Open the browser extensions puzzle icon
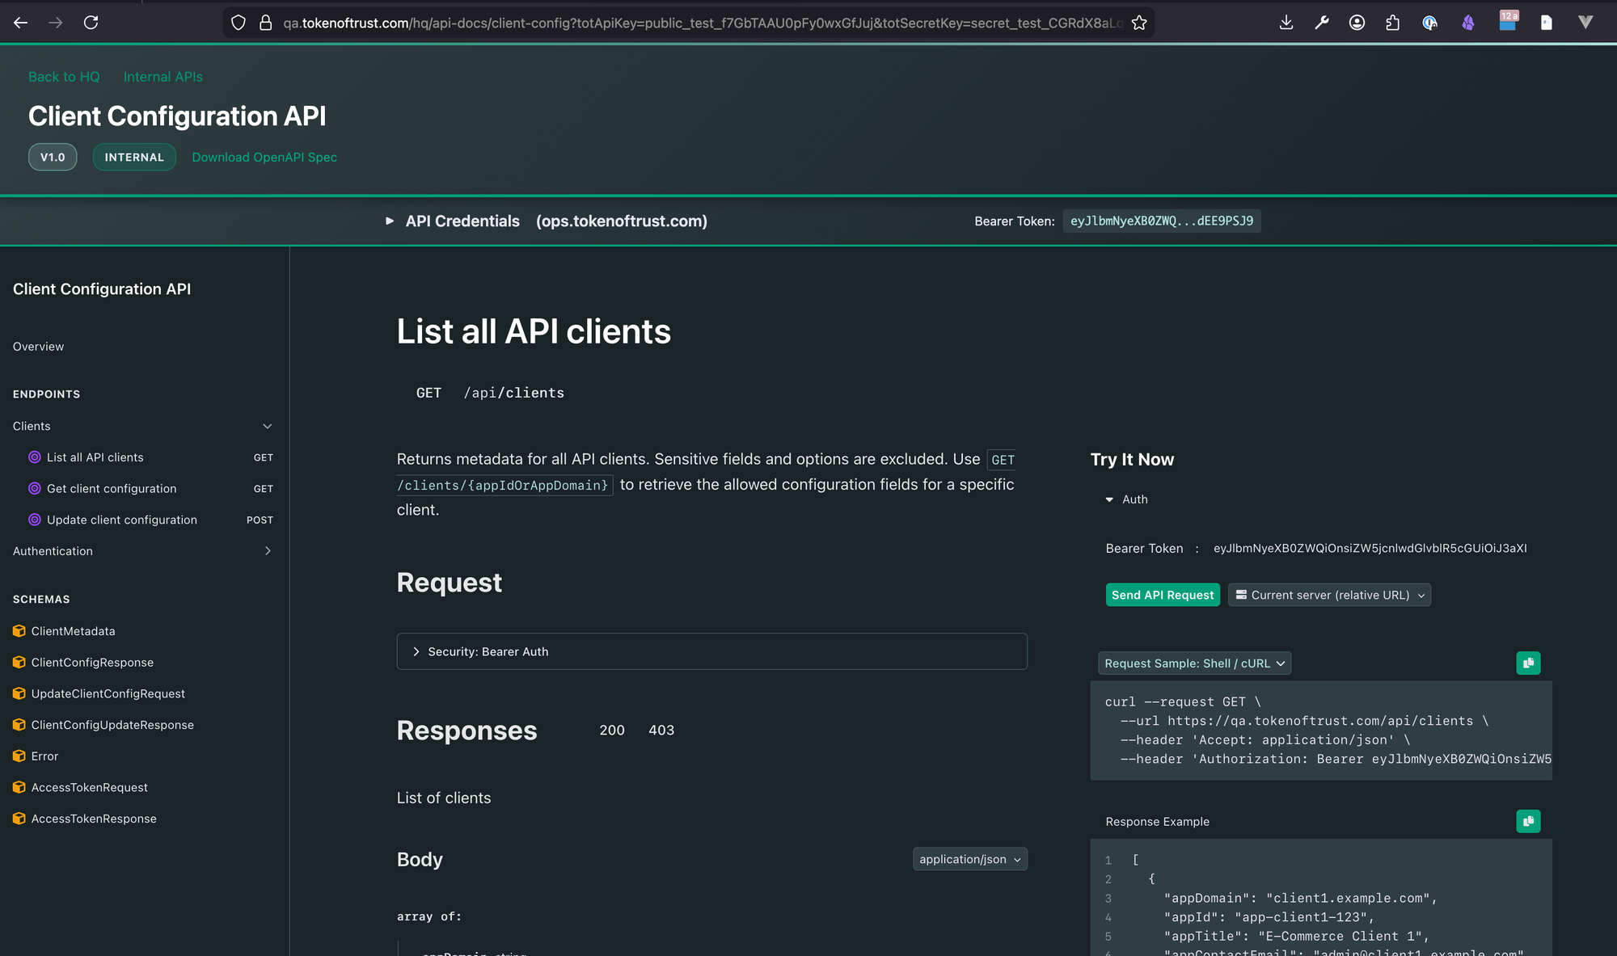Viewport: 1617px width, 956px height. click(x=1393, y=22)
